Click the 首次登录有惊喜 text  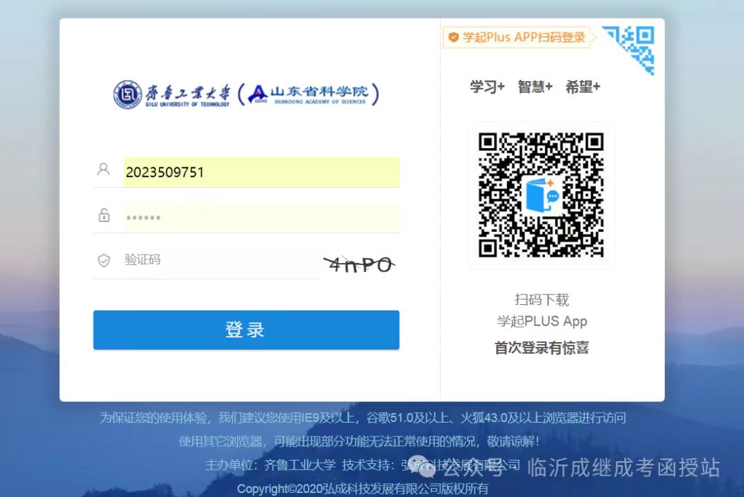click(542, 348)
